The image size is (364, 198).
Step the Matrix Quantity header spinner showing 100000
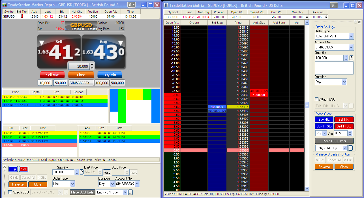click(x=307, y=17)
